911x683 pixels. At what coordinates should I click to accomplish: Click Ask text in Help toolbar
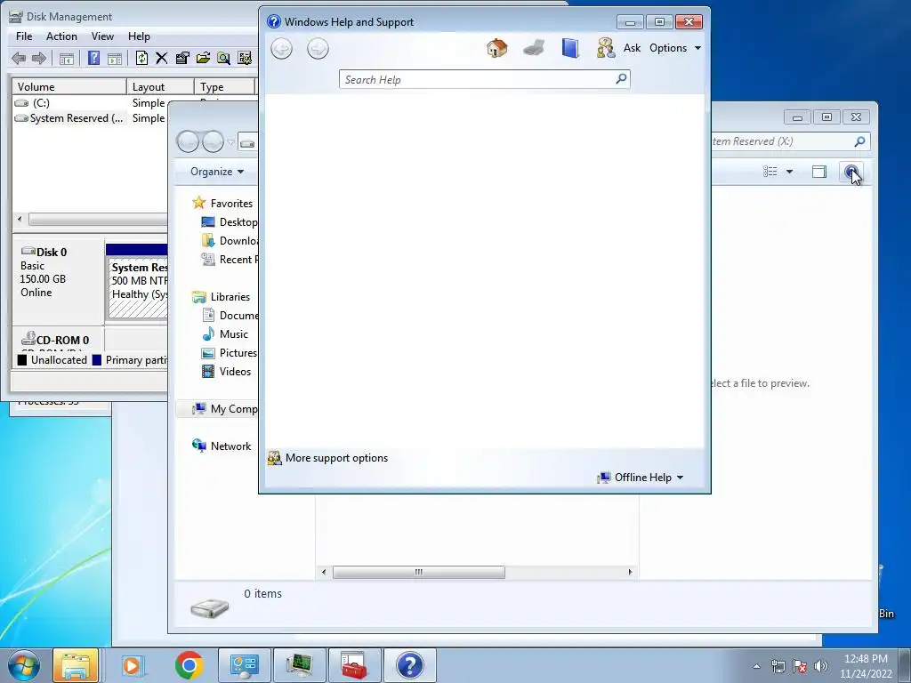(x=632, y=48)
